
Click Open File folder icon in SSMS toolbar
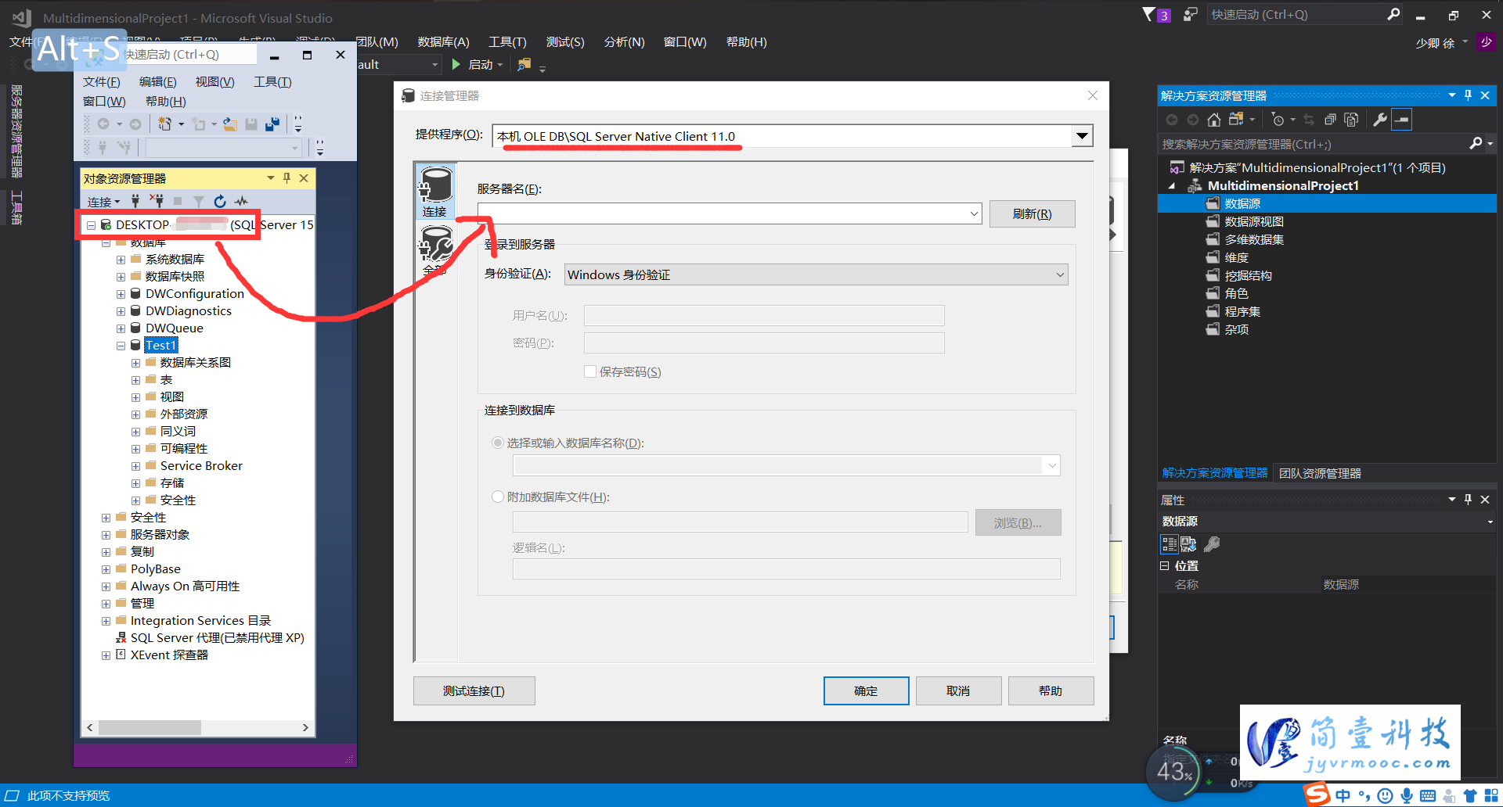[x=230, y=124]
